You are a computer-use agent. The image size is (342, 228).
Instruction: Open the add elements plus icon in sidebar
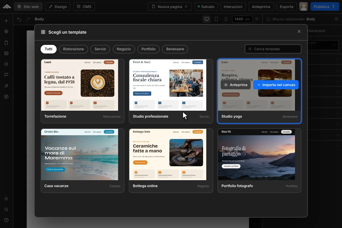click(6, 21)
